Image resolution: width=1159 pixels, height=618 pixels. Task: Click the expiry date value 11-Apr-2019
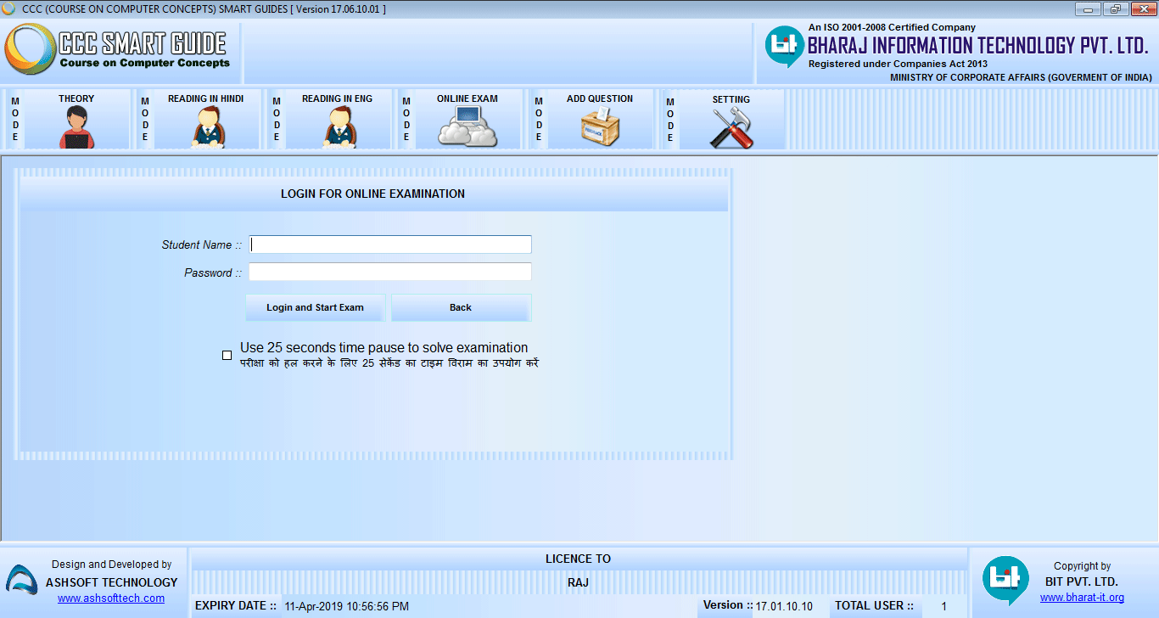click(x=346, y=606)
